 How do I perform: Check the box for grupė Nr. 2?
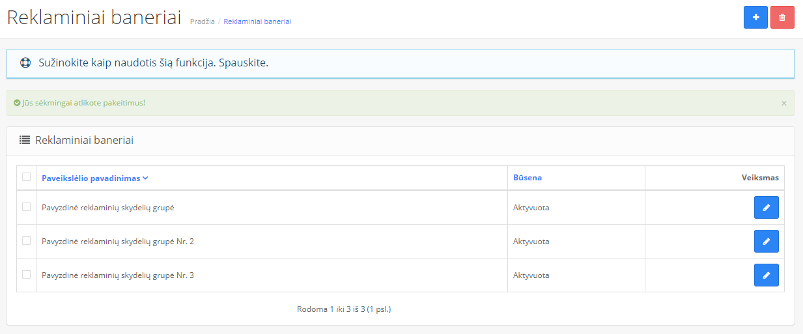coord(26,241)
